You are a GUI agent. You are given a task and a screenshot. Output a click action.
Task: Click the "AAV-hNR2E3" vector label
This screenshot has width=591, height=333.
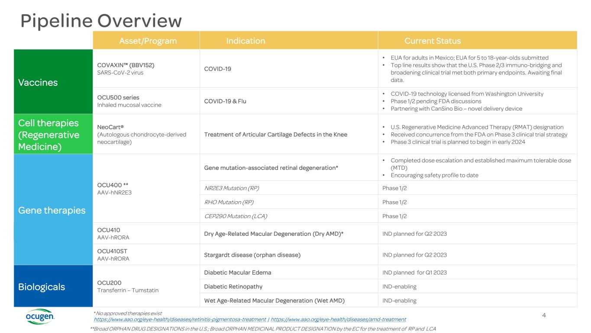click(115, 192)
